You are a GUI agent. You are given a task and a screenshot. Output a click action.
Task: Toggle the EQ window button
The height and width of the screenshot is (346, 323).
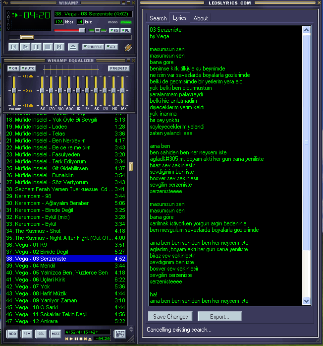[114, 30]
